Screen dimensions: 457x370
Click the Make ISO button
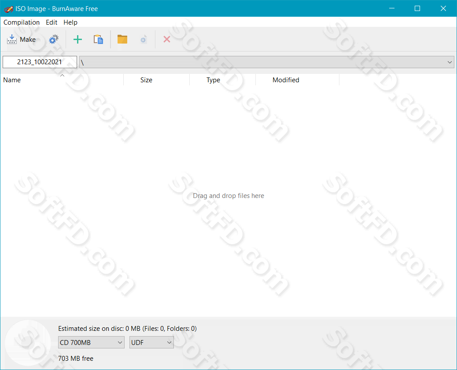pyautogui.click(x=21, y=39)
